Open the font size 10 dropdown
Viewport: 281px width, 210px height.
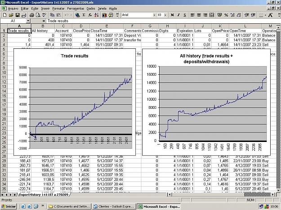[165, 15]
